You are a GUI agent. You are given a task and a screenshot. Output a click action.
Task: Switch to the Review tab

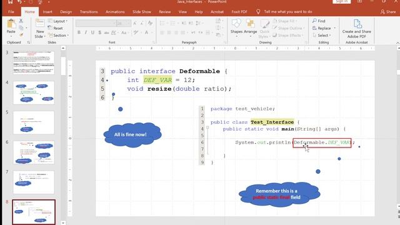(x=164, y=12)
